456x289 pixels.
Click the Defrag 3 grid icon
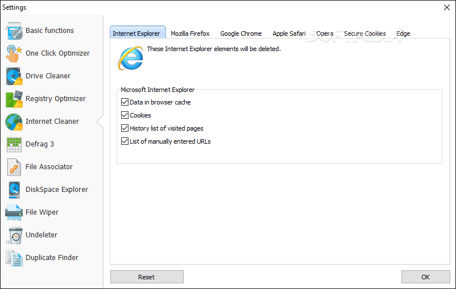(x=14, y=145)
